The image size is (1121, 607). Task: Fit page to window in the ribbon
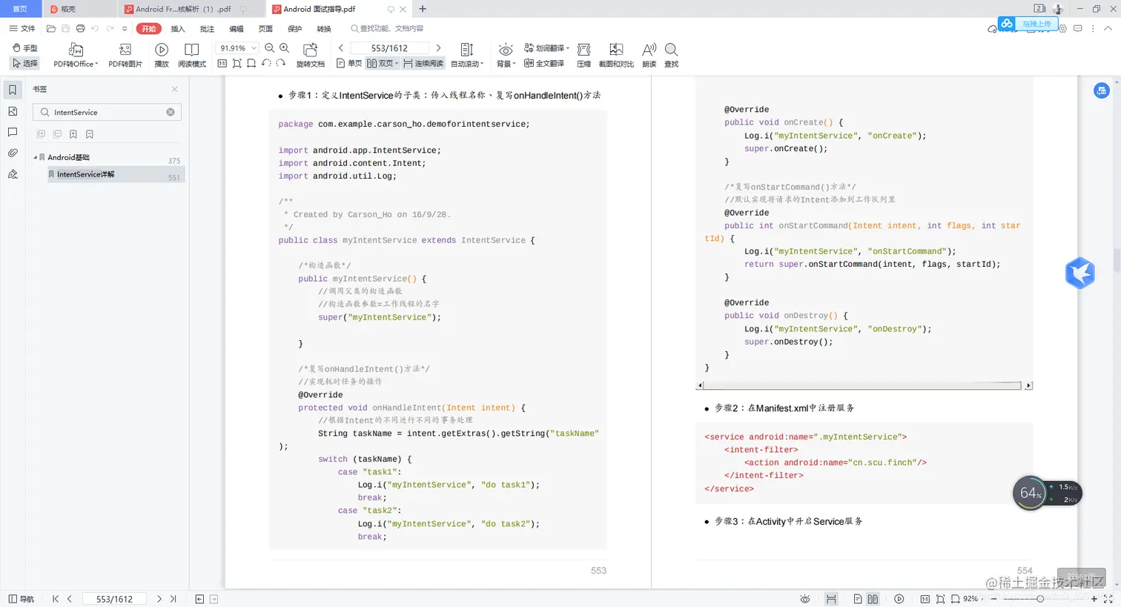[x=237, y=64]
